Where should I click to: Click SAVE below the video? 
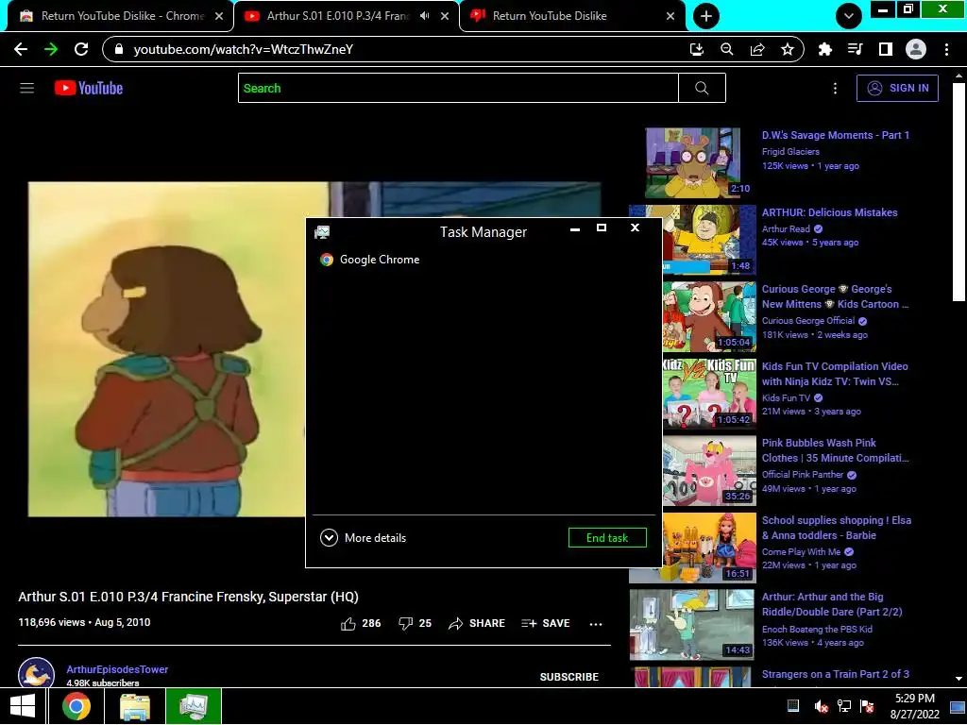[545, 623]
